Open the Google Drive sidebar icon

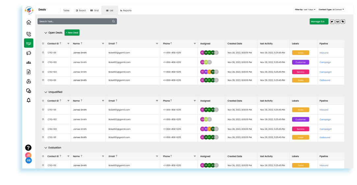click(x=29, y=81)
